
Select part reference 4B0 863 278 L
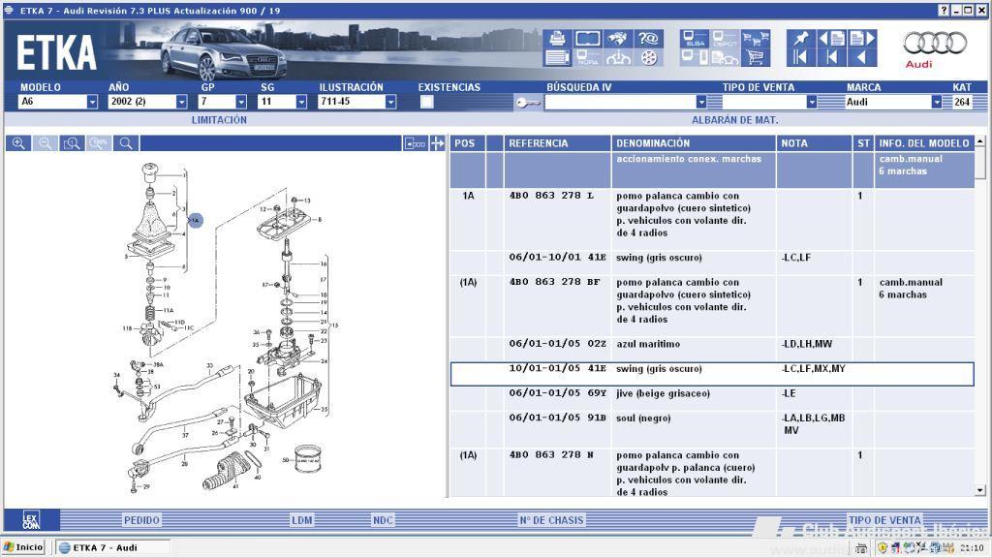point(551,196)
